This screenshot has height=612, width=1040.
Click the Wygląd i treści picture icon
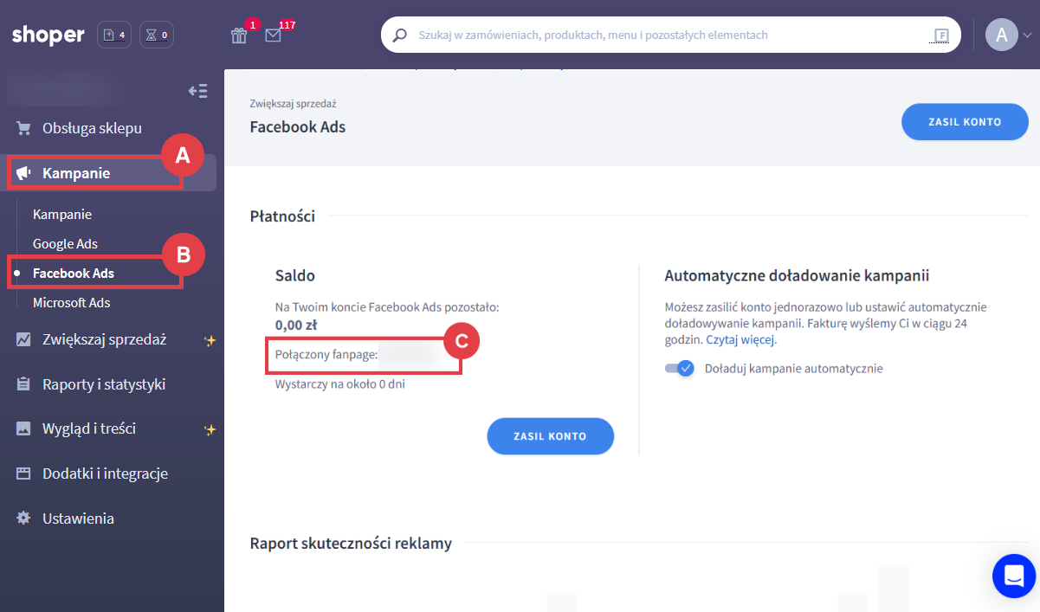pos(23,428)
